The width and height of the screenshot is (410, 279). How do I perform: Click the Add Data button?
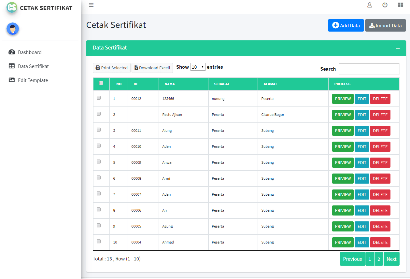(x=346, y=25)
